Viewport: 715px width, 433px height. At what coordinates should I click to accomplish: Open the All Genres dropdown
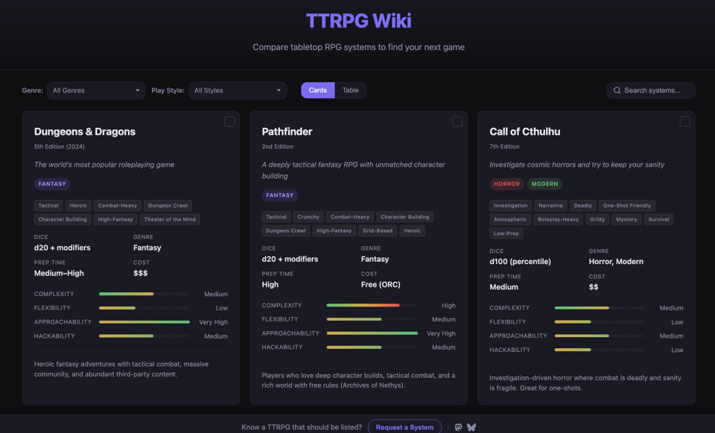click(95, 90)
